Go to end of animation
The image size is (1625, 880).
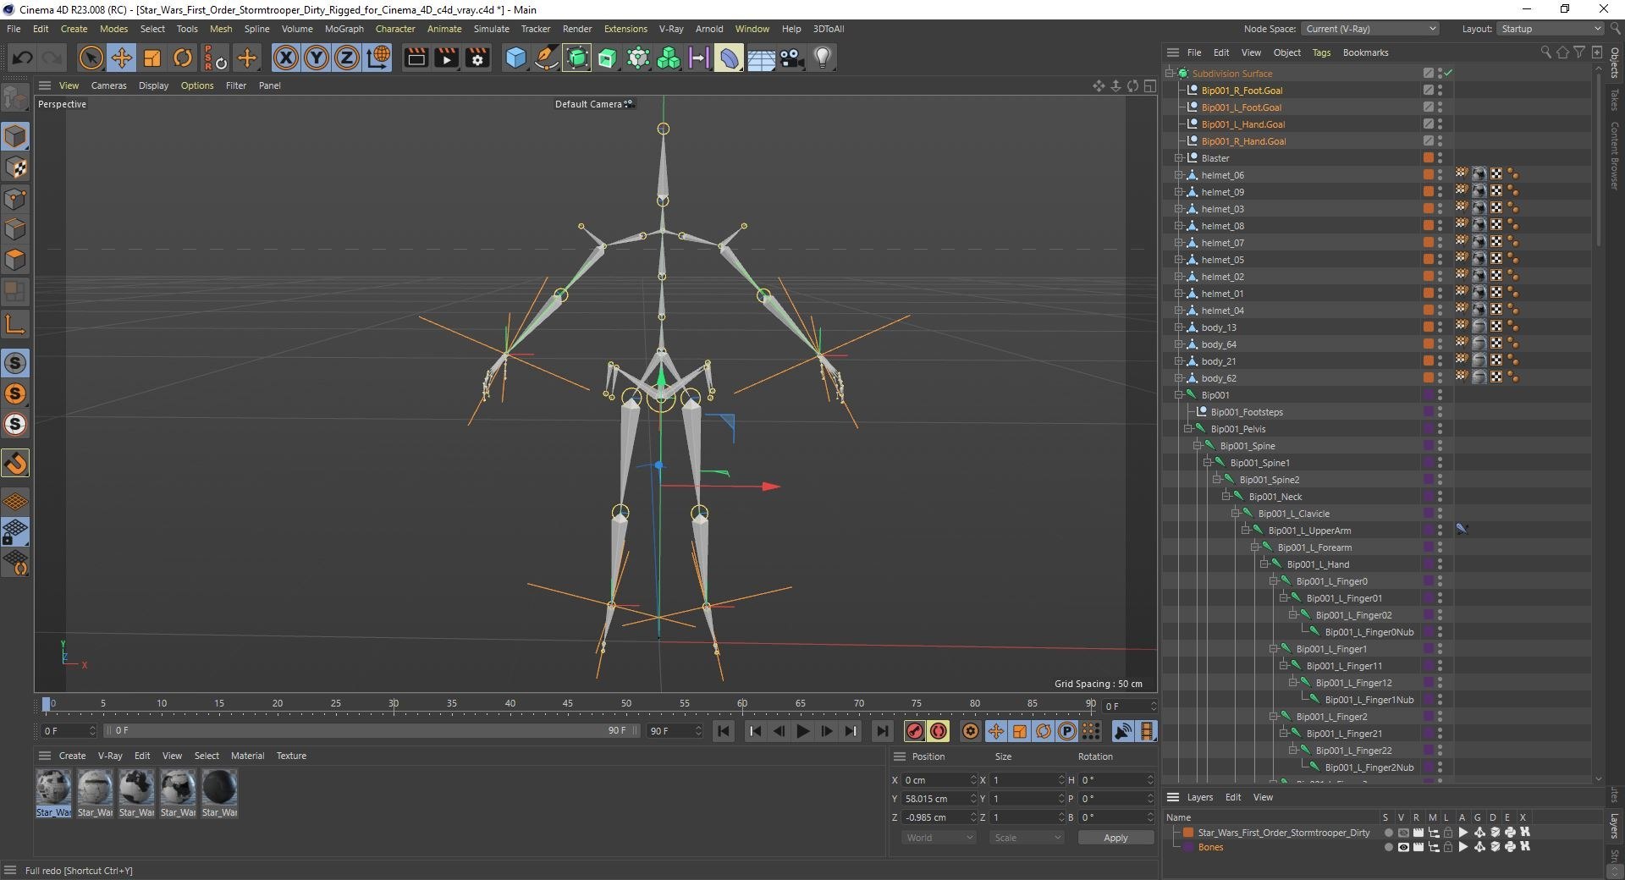click(882, 731)
